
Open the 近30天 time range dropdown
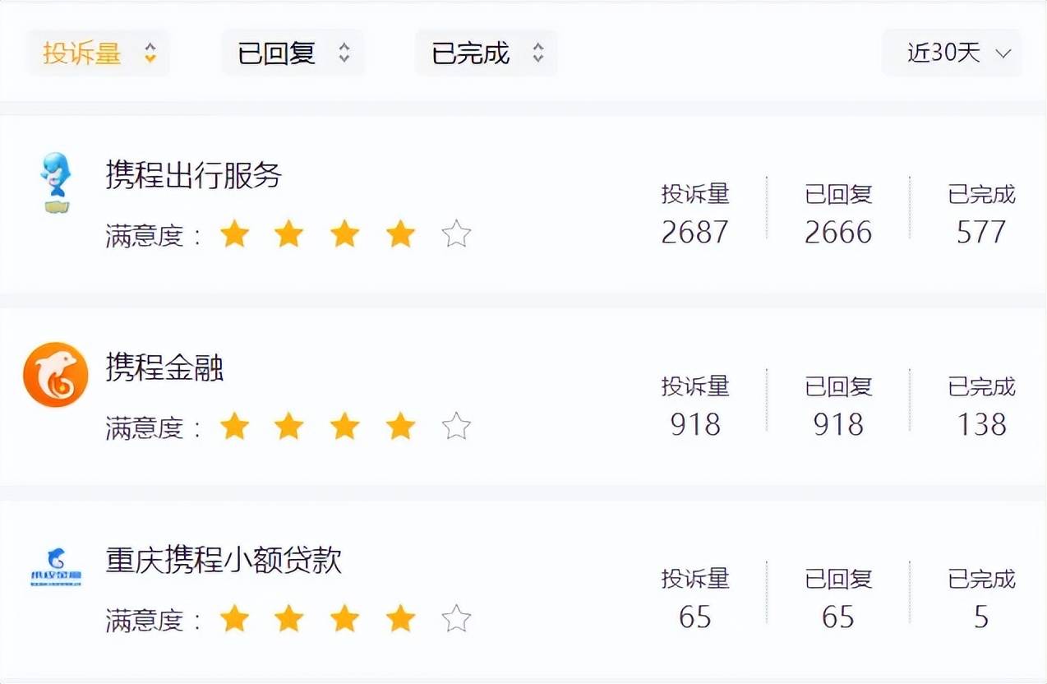tap(944, 53)
